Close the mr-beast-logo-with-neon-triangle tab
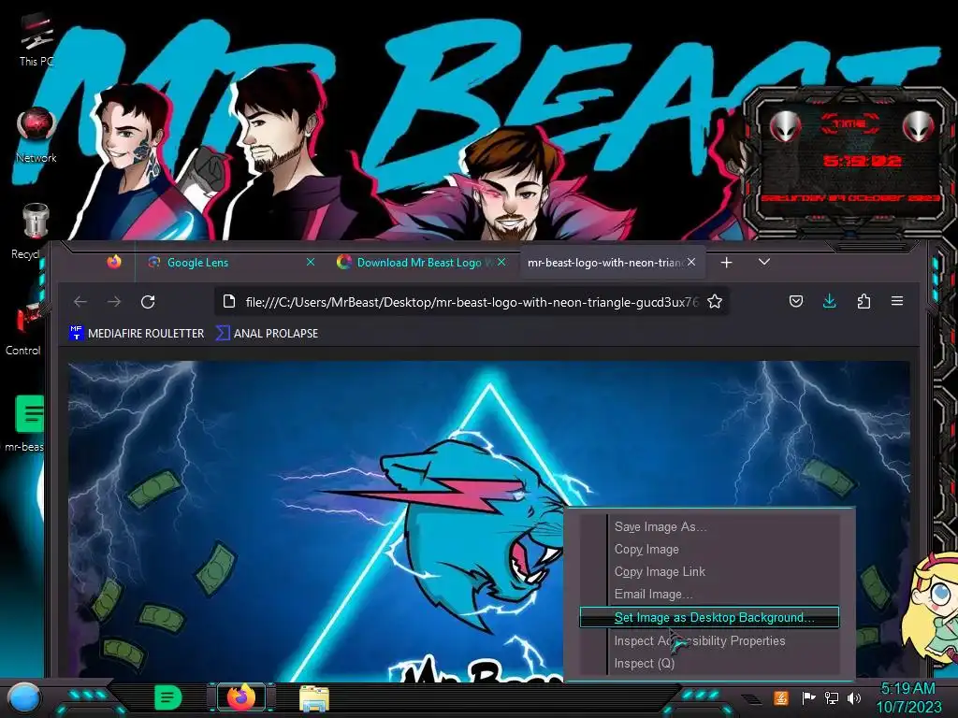Image resolution: width=958 pixels, height=718 pixels. (x=691, y=262)
